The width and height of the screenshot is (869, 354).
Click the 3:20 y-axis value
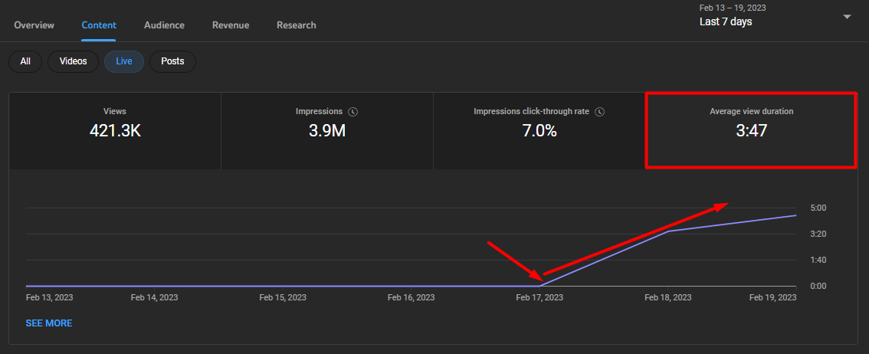818,234
